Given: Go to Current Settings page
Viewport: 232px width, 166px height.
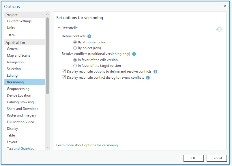Looking at the screenshot, I should tap(19, 21).
